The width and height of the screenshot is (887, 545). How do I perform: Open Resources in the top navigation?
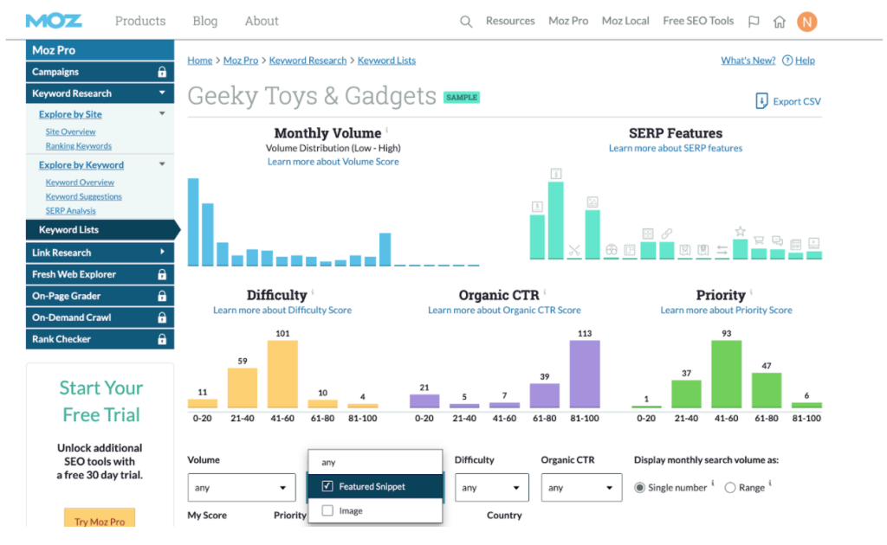pos(510,21)
